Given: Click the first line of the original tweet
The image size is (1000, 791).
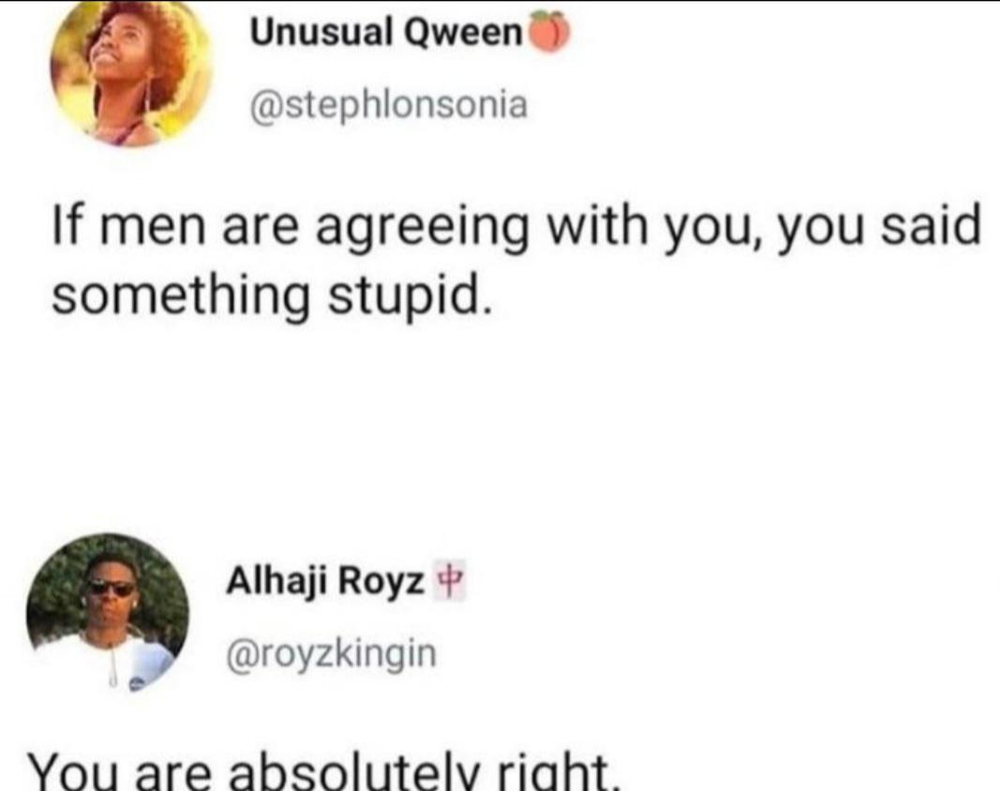Looking at the screenshot, I should [x=515, y=228].
